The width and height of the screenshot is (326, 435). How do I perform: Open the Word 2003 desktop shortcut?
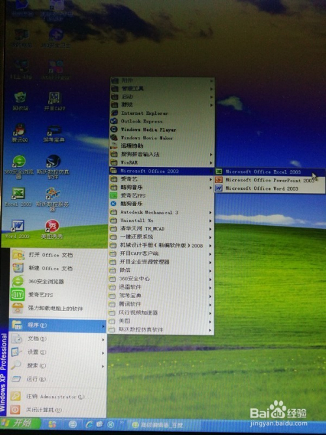[x=18, y=229]
